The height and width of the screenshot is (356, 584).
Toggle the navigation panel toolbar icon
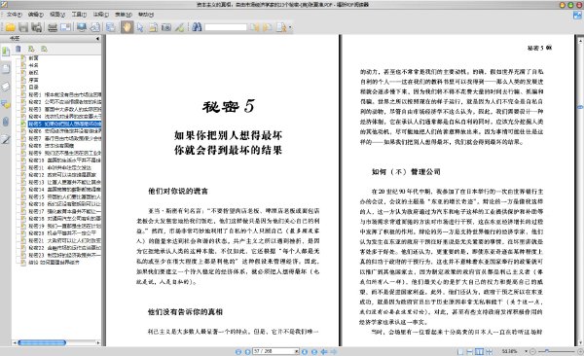[111, 27]
